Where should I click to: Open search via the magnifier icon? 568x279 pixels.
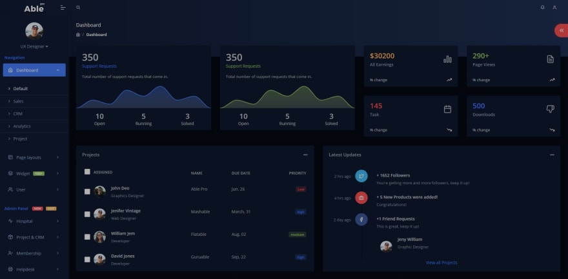pyautogui.click(x=78, y=8)
